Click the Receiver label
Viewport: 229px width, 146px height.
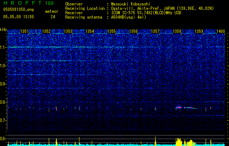point(74,13)
